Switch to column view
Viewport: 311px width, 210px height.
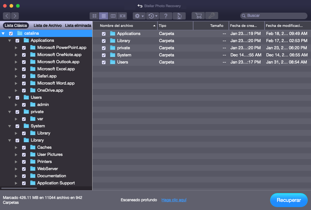tap(113, 16)
